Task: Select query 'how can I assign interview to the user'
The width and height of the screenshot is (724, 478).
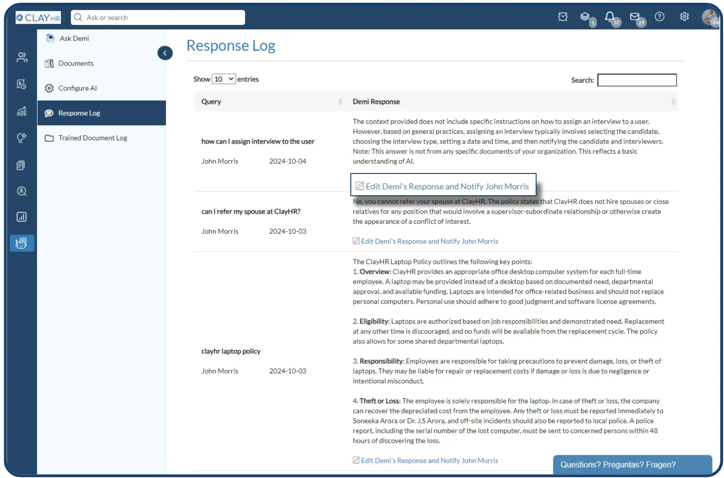Action: (x=258, y=142)
